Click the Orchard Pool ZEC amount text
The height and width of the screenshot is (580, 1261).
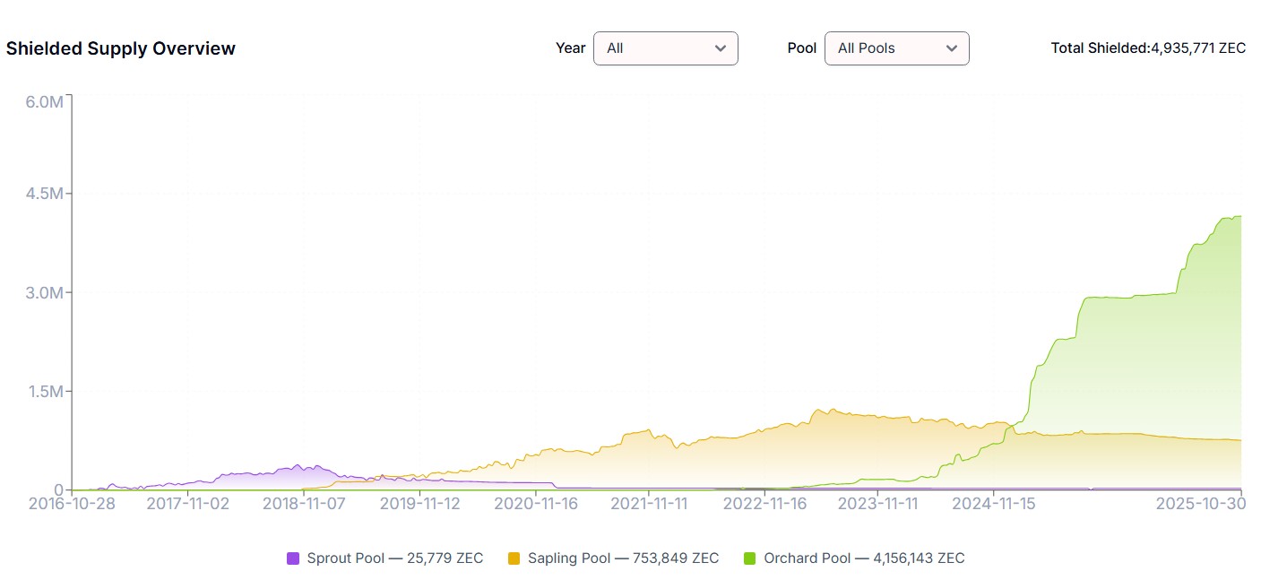coord(918,558)
